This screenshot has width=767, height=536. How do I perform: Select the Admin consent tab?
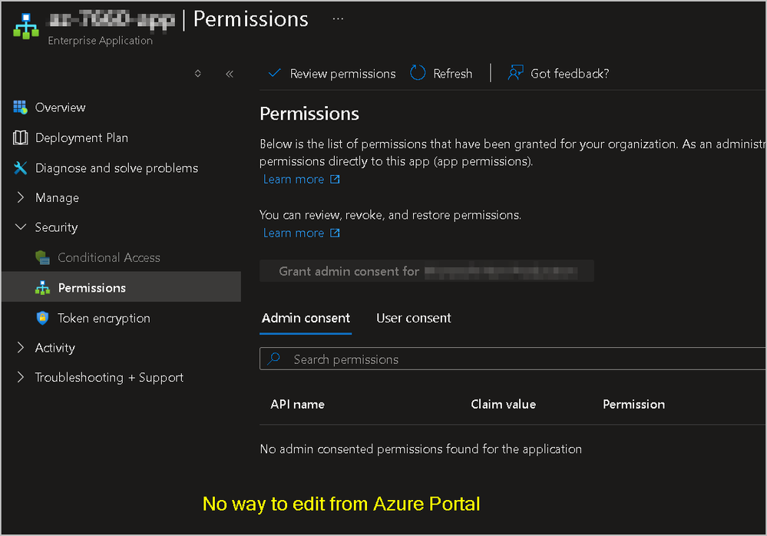click(x=306, y=318)
